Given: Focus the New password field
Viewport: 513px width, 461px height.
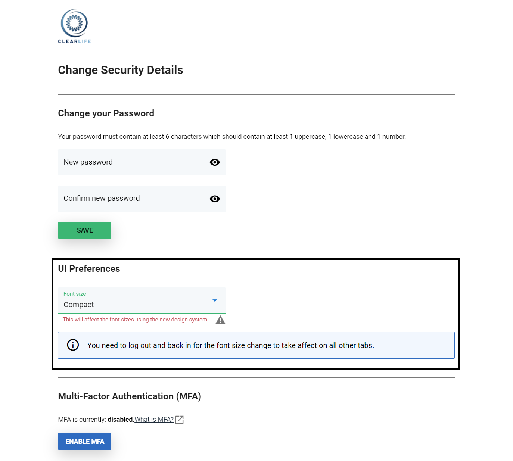Looking at the screenshot, I should coord(131,162).
